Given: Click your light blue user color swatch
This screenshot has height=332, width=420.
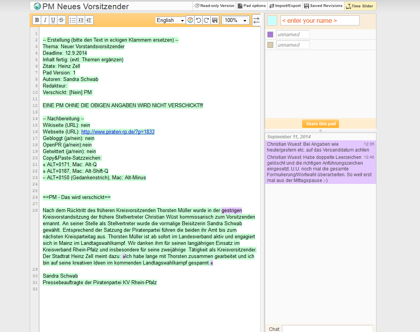Looking at the screenshot, I should (272, 20).
